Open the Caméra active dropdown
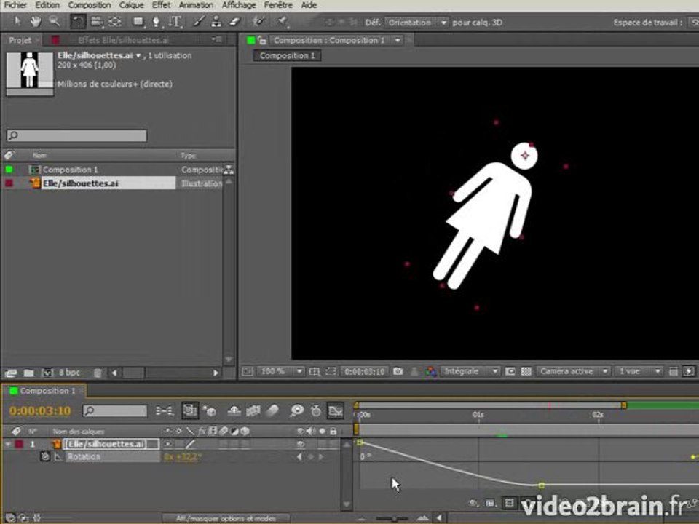The height and width of the screenshot is (524, 699). pos(573,371)
